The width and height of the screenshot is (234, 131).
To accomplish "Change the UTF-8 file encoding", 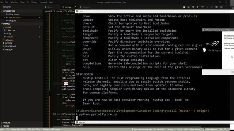I will (179, 129).
